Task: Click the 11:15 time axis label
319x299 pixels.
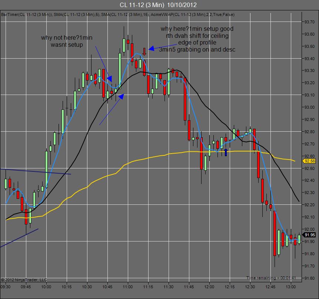Action: tap(148, 287)
